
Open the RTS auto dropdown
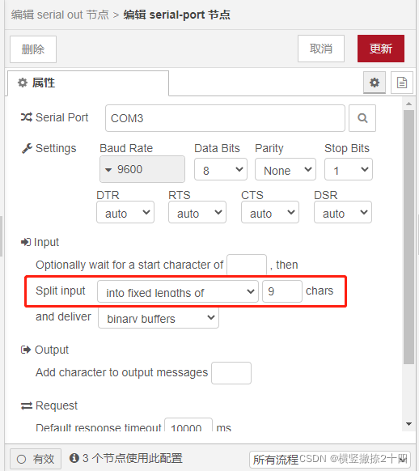click(197, 212)
